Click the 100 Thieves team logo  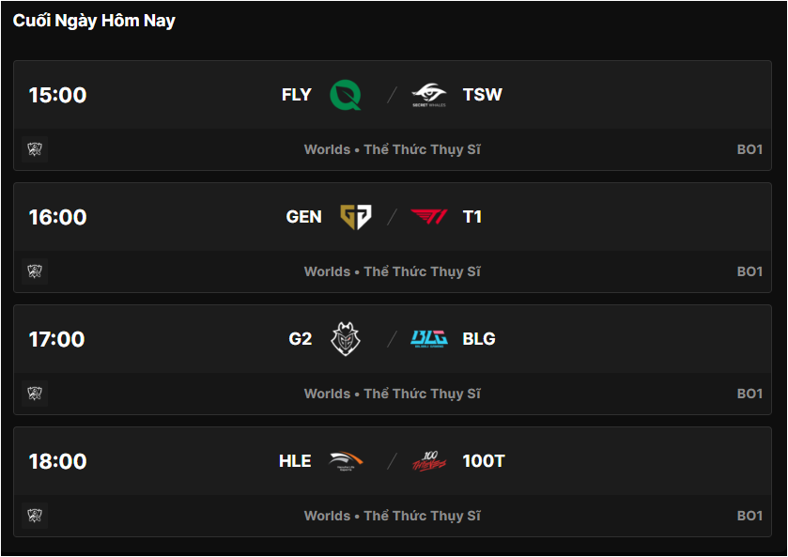(429, 461)
